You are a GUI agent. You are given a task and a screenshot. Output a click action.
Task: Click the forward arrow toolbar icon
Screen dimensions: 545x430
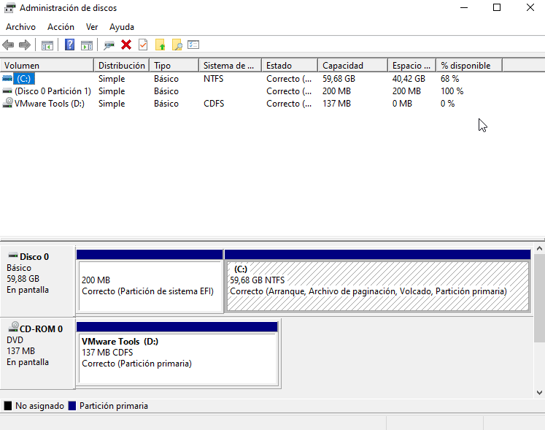coord(25,45)
